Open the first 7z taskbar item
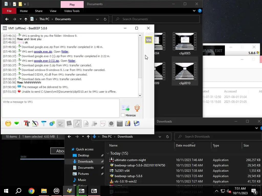This screenshot has height=196, width=262. pyautogui.click(x=82, y=191)
